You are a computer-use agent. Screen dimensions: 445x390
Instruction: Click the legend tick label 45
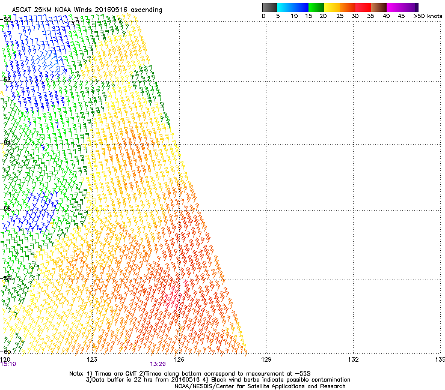[401, 16]
